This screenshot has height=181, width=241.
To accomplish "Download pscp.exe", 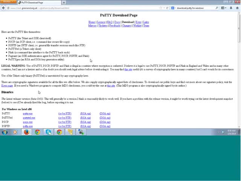I will 27,122.
